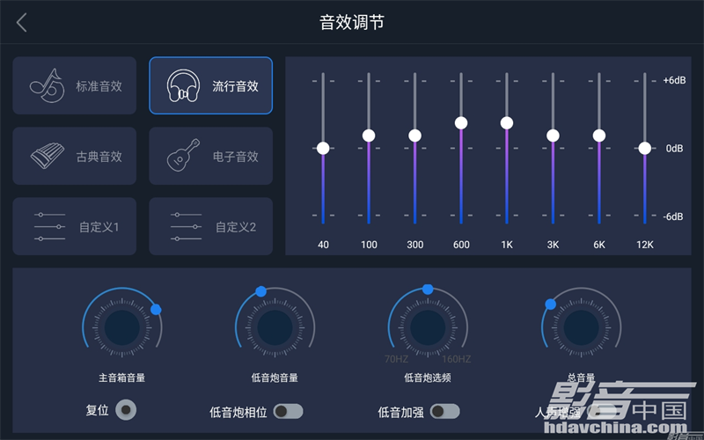Choose the 流行音效 headphones preset
Image resolution: width=704 pixels, height=440 pixels.
(x=210, y=85)
